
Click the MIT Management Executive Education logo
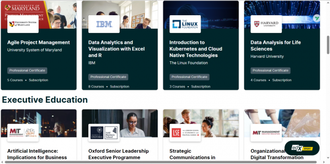(266, 133)
